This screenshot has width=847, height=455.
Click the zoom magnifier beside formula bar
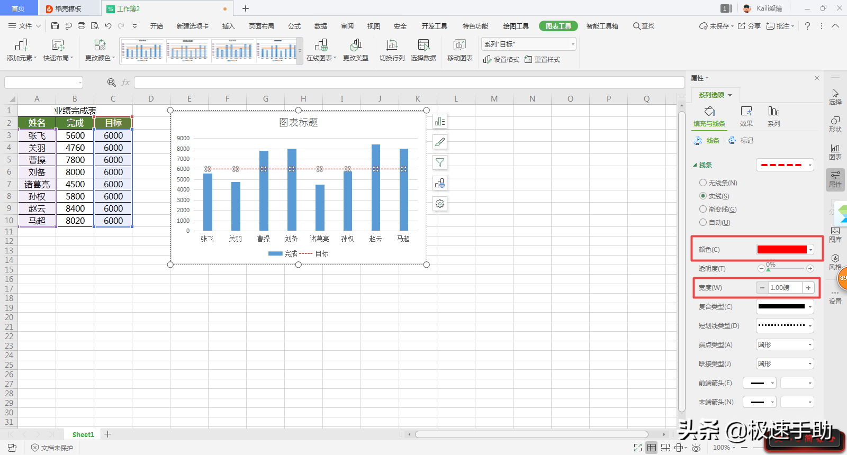point(112,83)
